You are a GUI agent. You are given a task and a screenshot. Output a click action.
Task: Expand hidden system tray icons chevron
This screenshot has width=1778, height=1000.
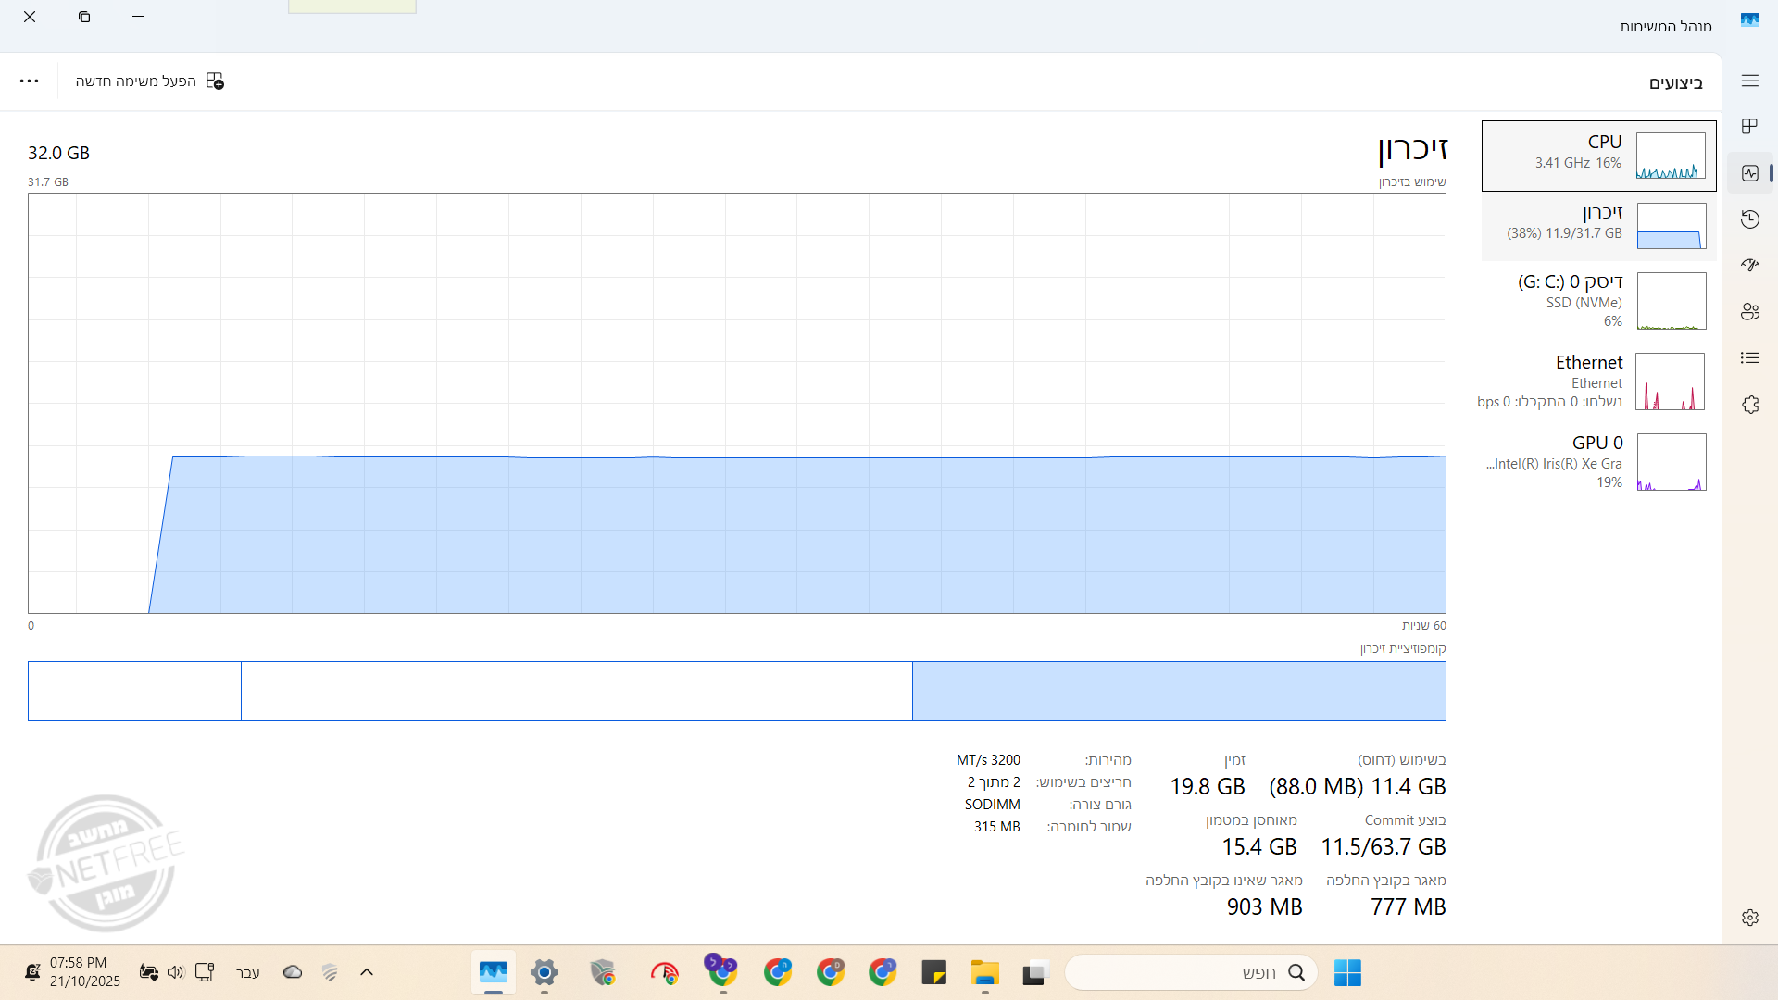[367, 972]
